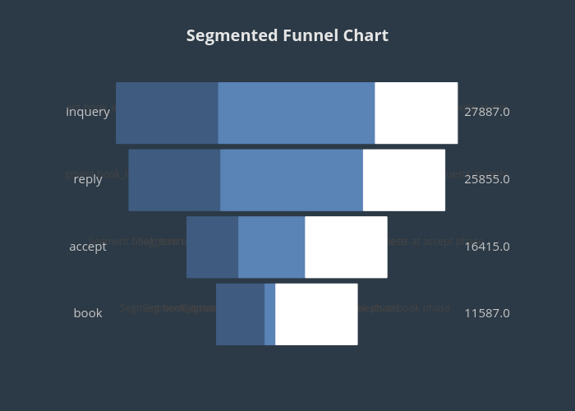The width and height of the screenshot is (575, 411).
Task: Click the dark blue segment of inquery bar
Action: point(167,113)
